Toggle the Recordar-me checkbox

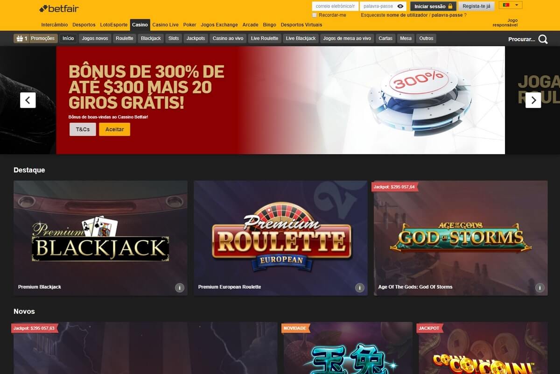[x=315, y=15]
